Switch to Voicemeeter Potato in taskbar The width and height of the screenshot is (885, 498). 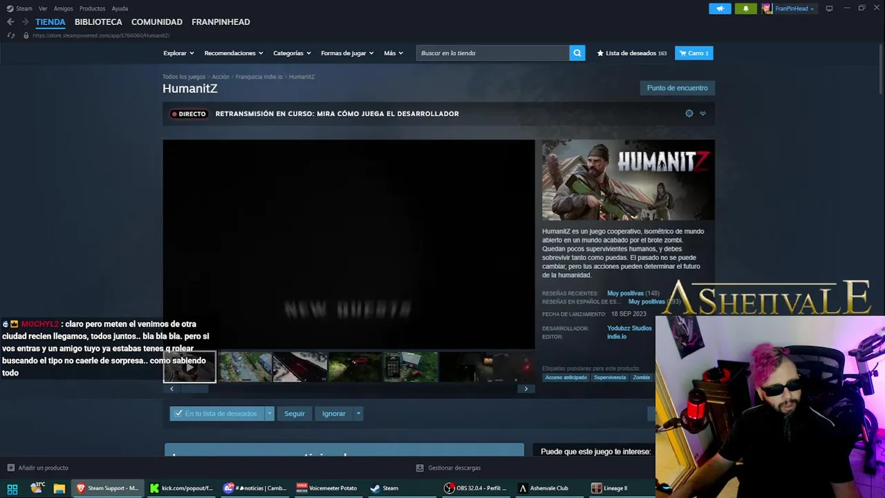click(327, 488)
